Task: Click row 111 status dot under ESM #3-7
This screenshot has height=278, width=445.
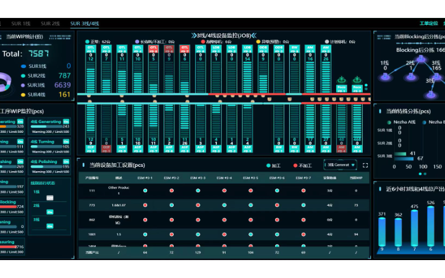Action: point(303,191)
